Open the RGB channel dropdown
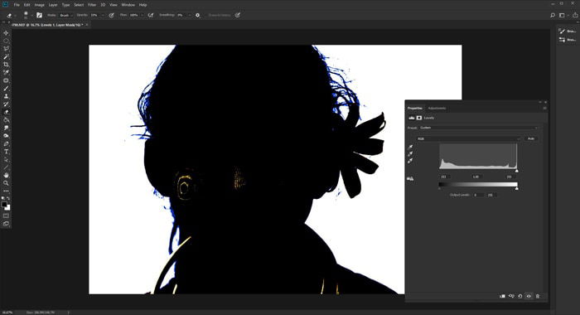580x315 pixels. coord(469,138)
